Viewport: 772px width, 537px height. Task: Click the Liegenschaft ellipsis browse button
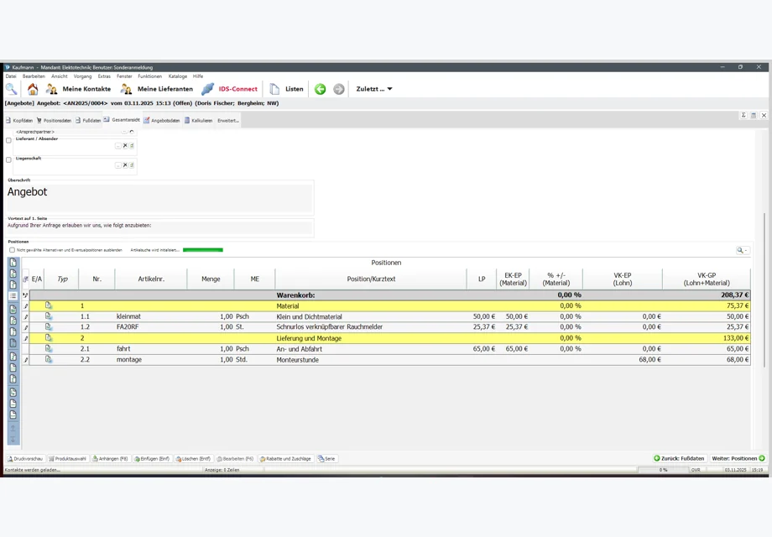[118, 165]
